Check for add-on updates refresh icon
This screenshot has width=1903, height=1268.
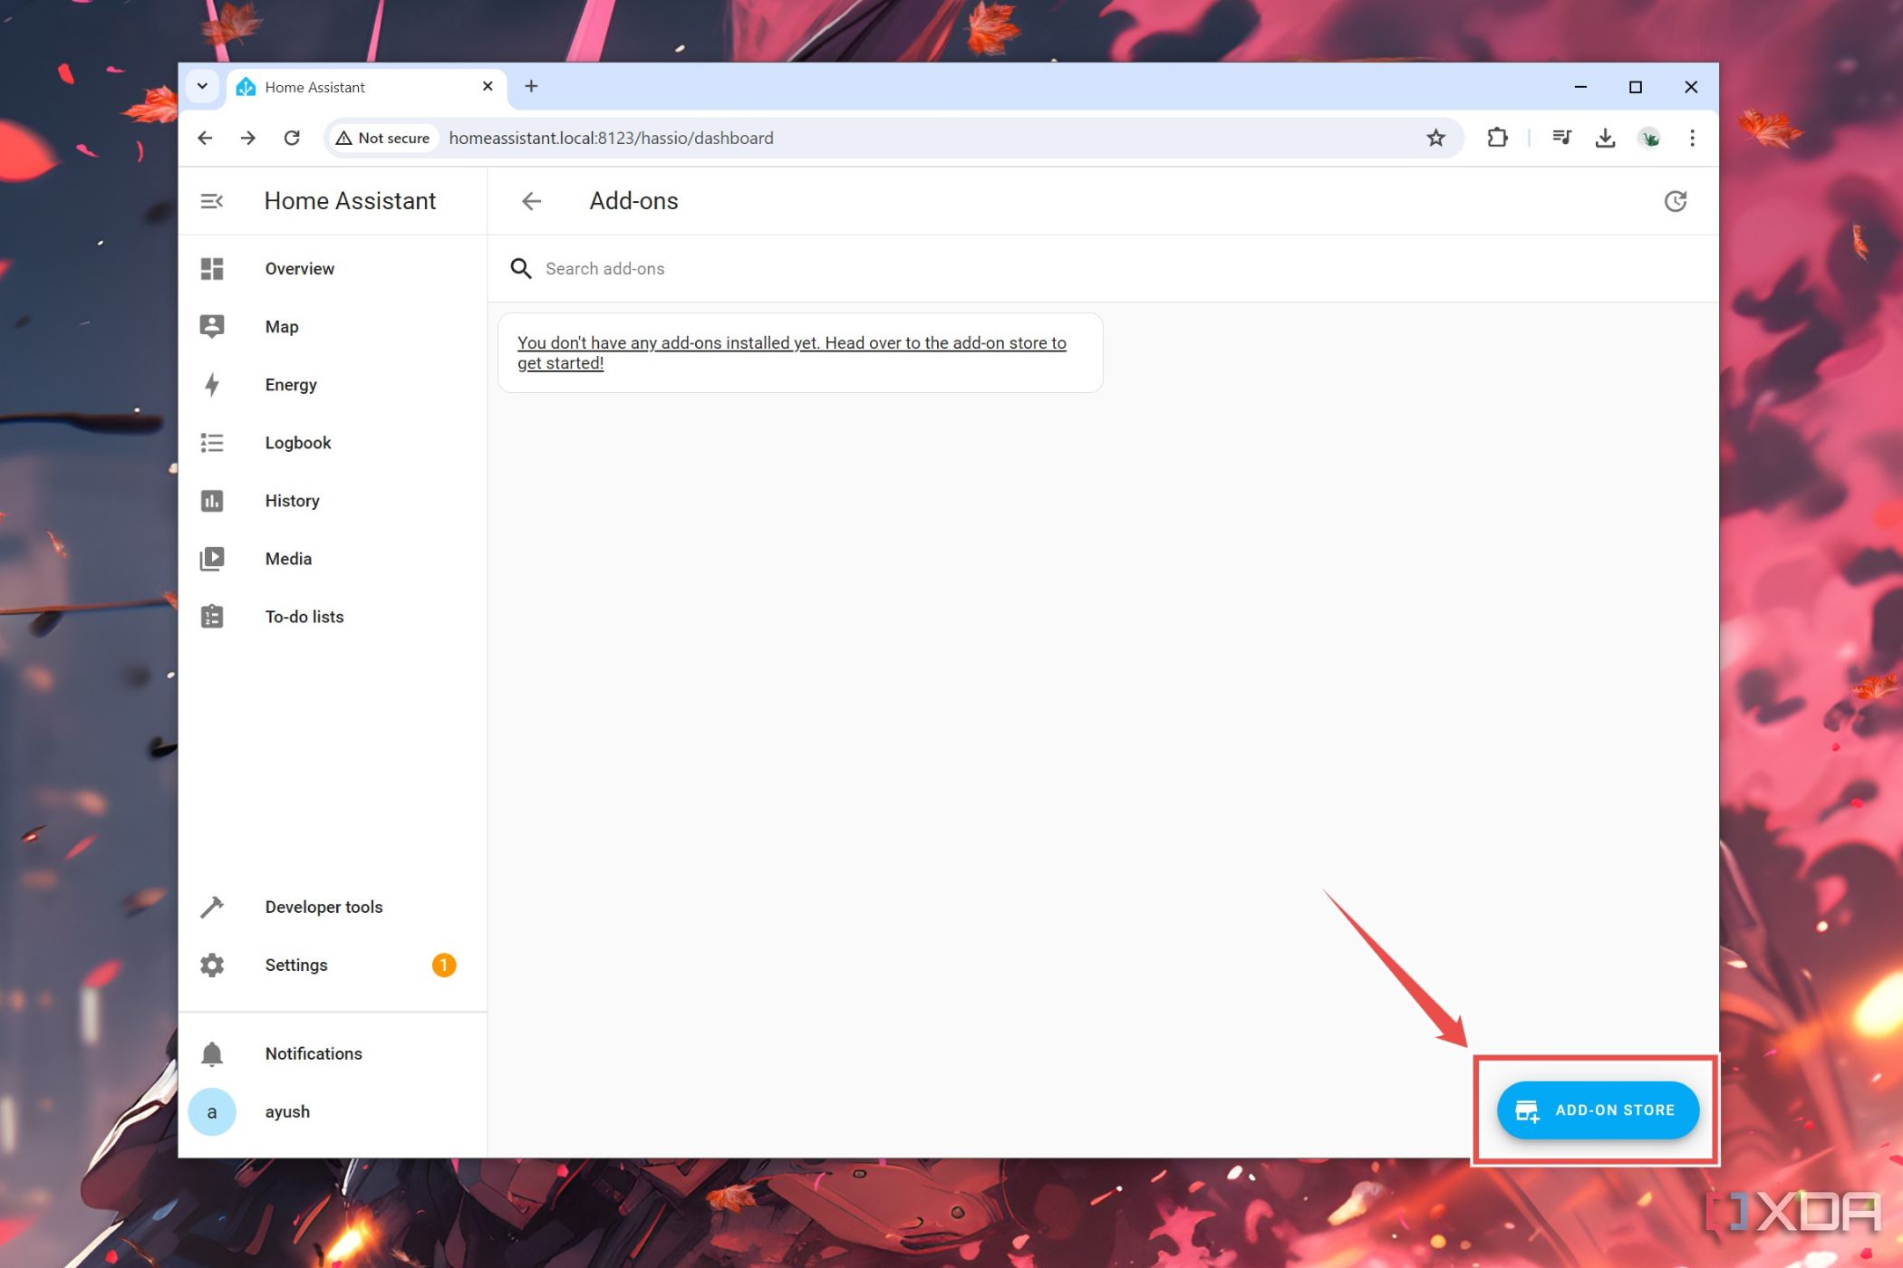1676,201
